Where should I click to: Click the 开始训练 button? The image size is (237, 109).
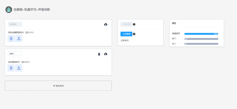tap(126, 24)
